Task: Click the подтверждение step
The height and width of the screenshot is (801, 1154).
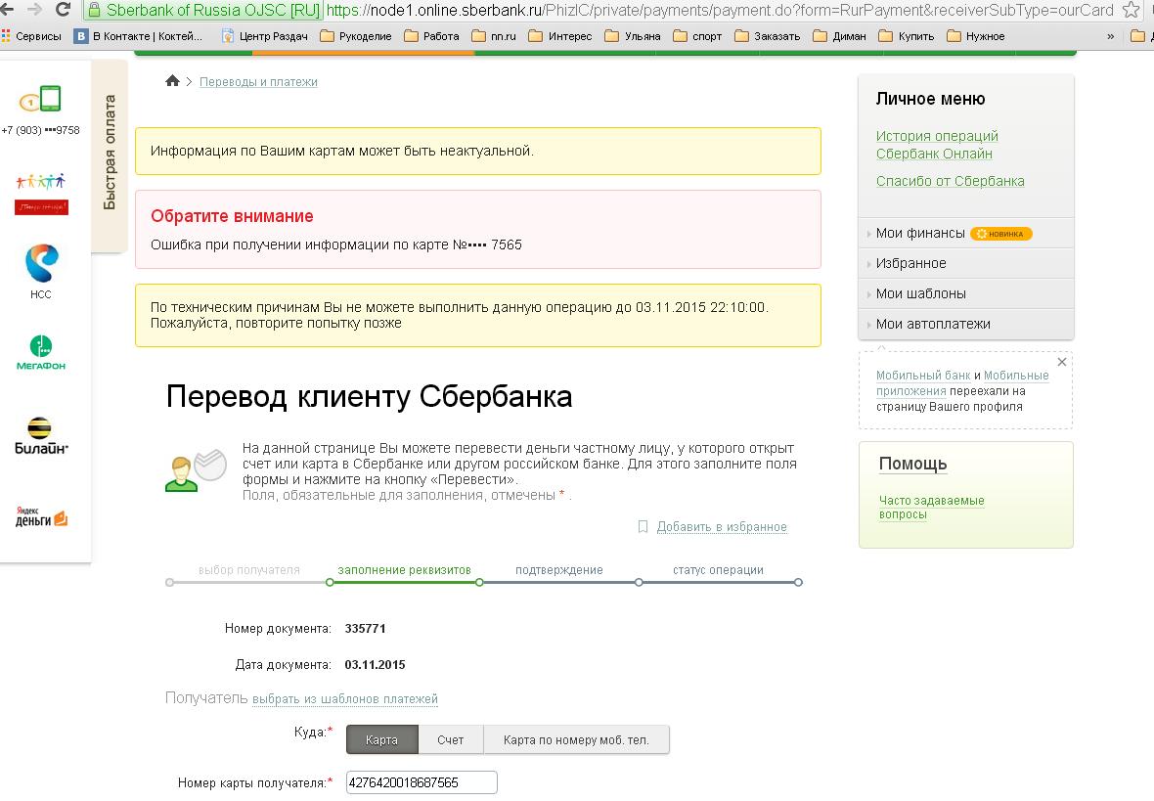Action: [x=559, y=570]
